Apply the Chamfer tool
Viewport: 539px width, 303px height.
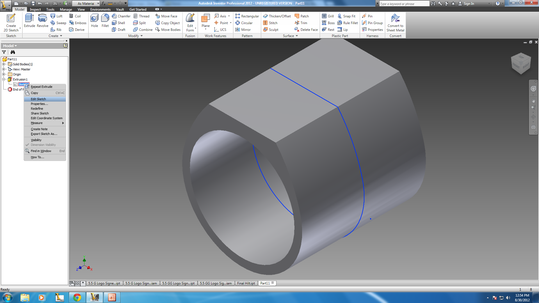(x=121, y=16)
